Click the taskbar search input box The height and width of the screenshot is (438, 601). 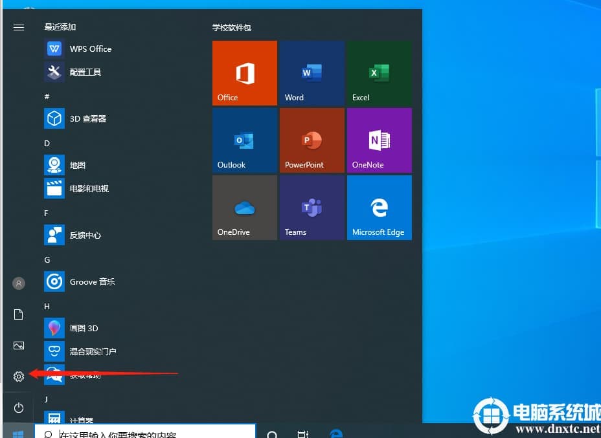click(x=146, y=432)
